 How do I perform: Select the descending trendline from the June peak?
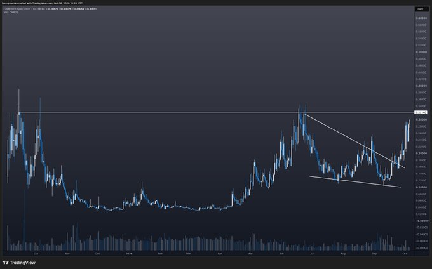click(354, 141)
